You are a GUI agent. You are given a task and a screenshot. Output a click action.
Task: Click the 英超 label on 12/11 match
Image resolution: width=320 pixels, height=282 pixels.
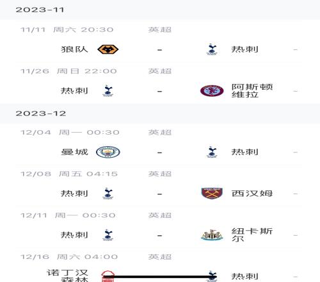pos(160,215)
